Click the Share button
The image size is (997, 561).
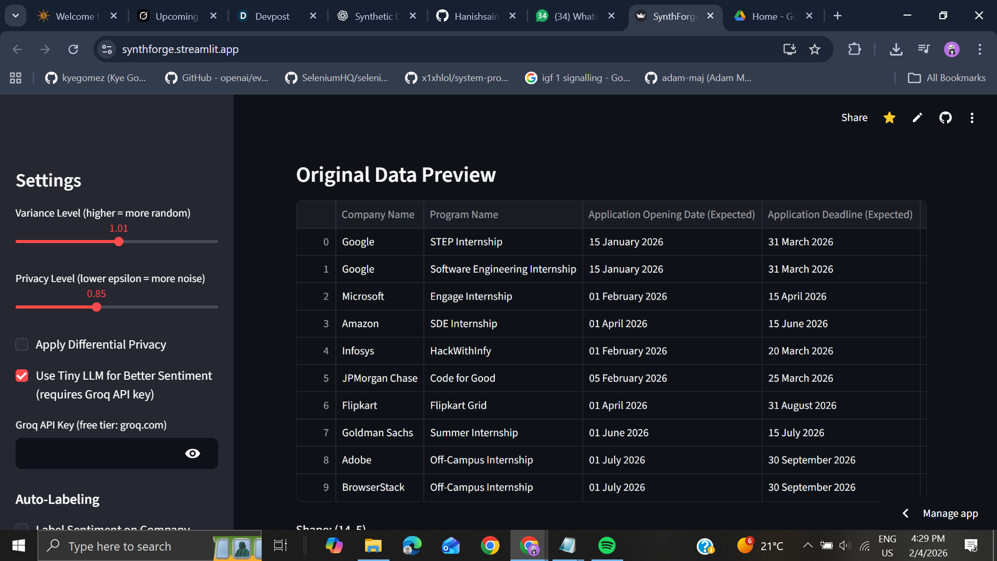pyautogui.click(x=854, y=118)
